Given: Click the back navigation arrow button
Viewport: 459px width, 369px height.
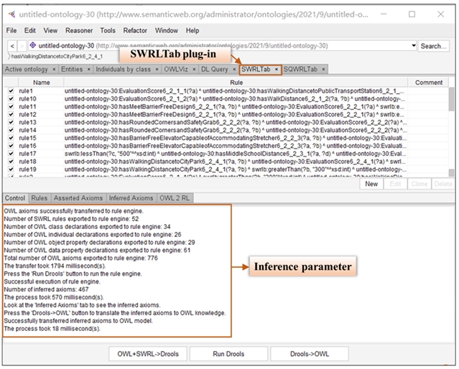Looking at the screenshot, I should coord(11,46).
